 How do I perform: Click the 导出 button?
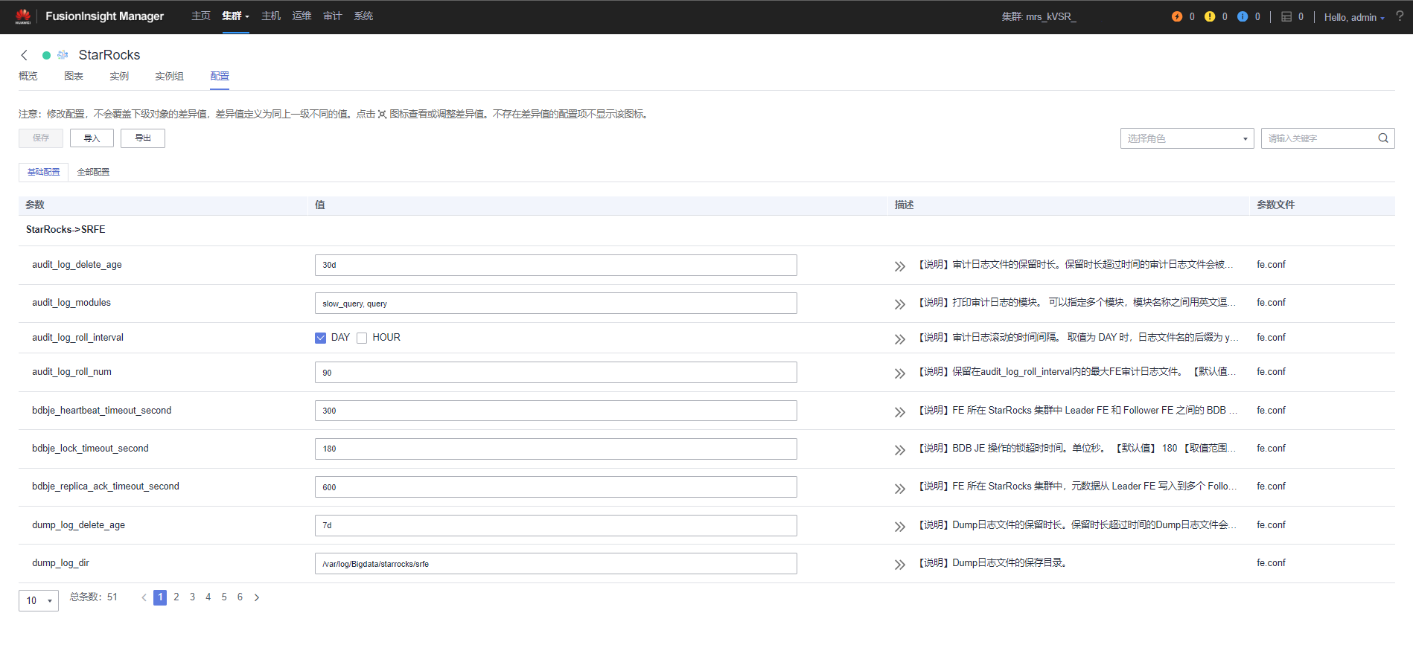(x=143, y=138)
